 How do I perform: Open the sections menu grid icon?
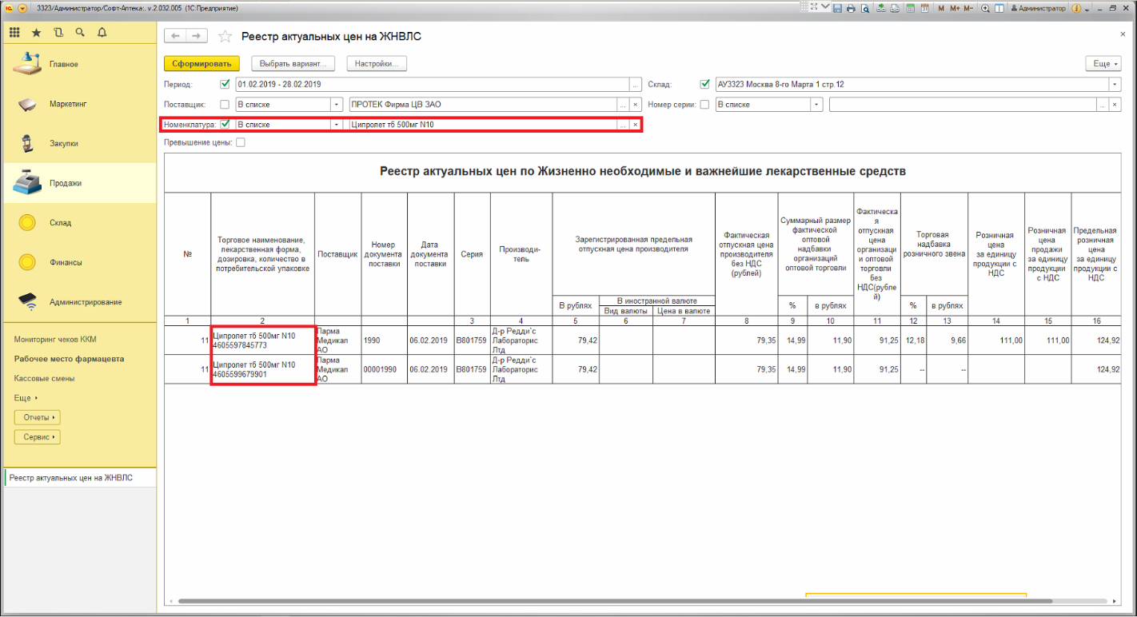14,33
